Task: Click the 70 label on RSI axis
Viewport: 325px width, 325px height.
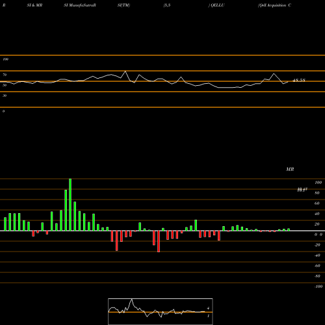Action: pyautogui.click(x=5, y=75)
